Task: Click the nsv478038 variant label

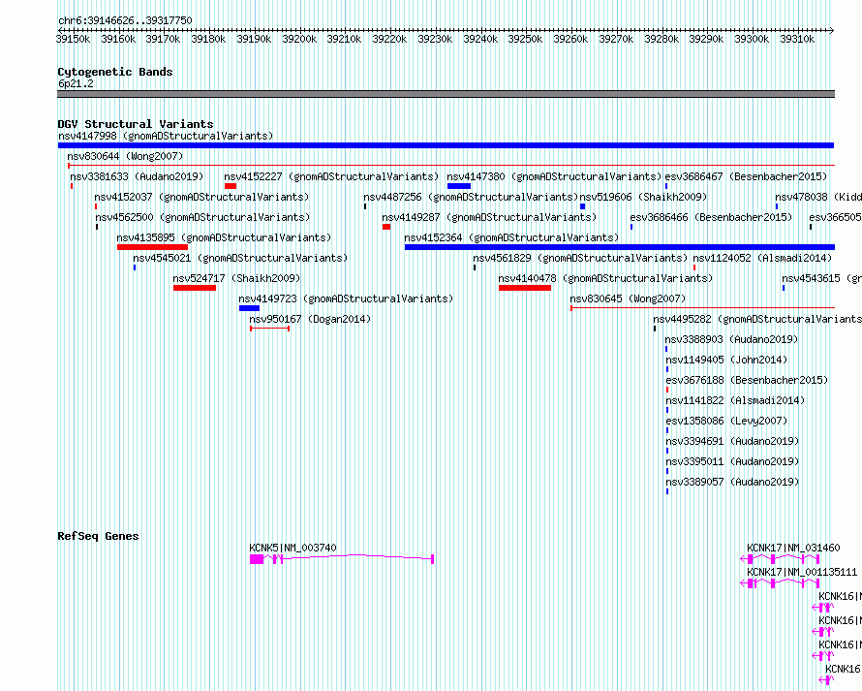Action: tap(818, 197)
